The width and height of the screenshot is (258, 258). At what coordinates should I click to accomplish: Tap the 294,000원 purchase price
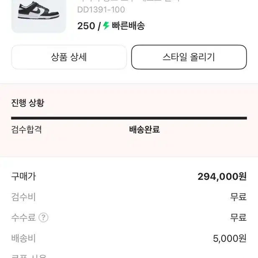[x=222, y=176]
